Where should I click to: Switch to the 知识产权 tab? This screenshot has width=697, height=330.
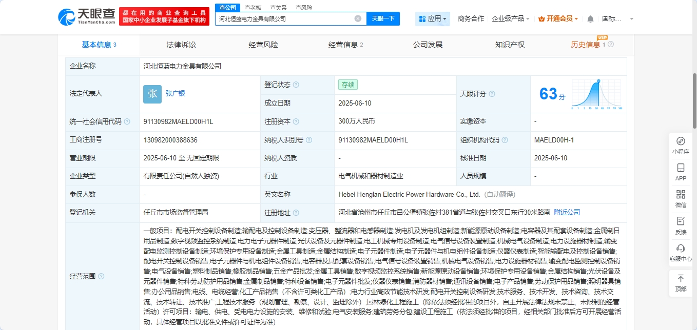click(x=510, y=45)
